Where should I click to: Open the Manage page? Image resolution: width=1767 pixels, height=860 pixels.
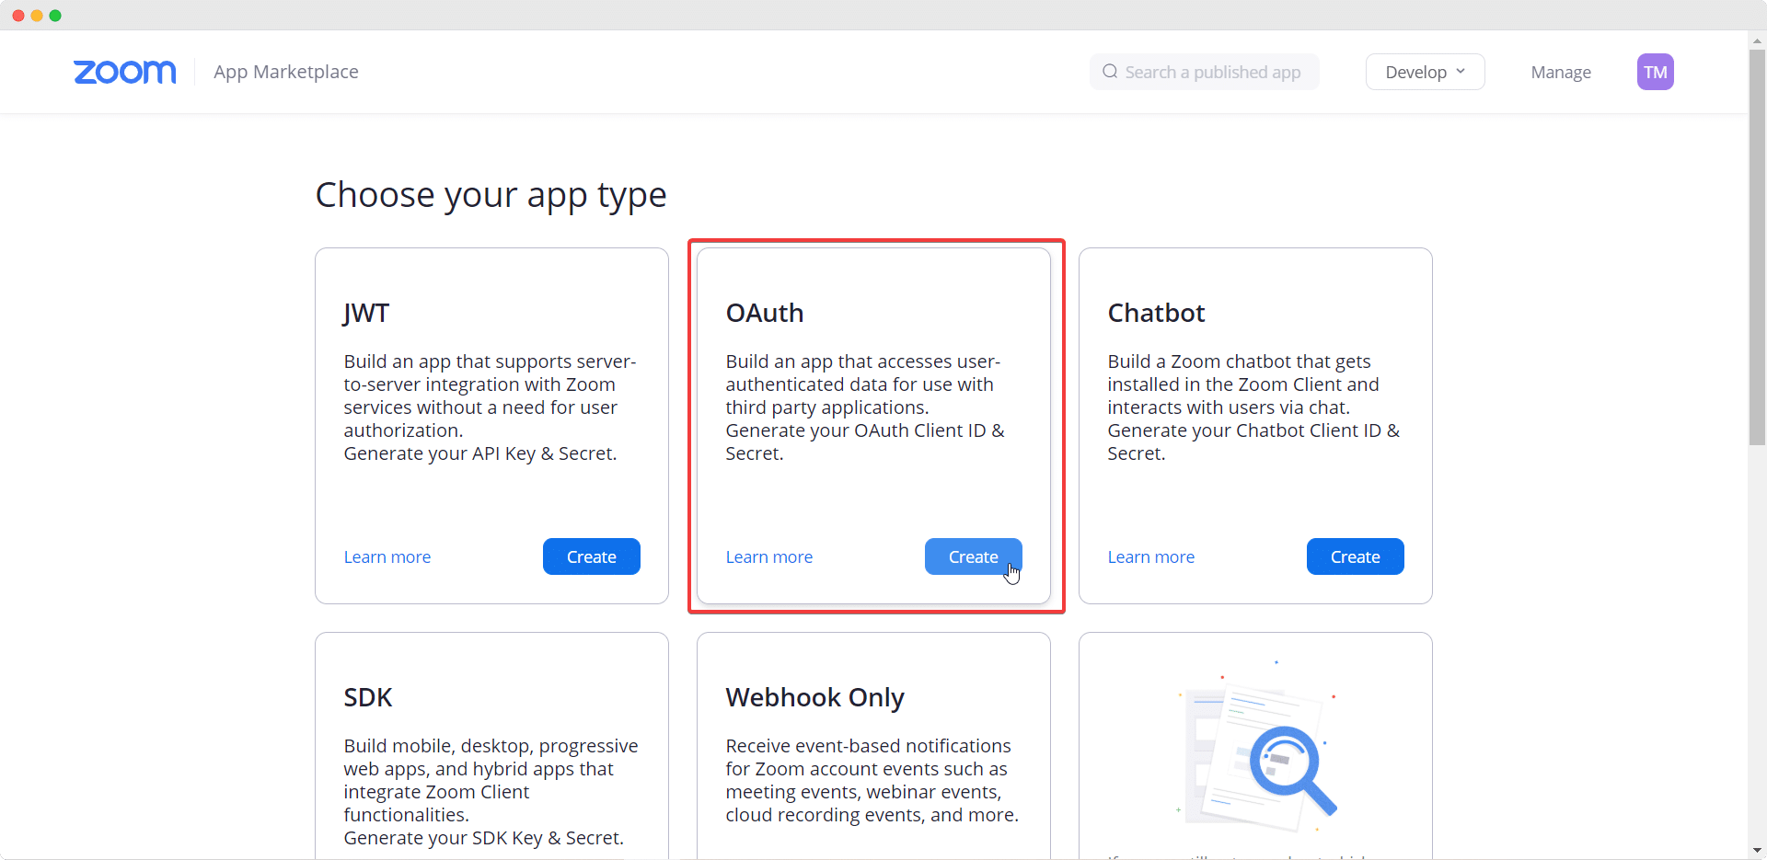point(1561,72)
